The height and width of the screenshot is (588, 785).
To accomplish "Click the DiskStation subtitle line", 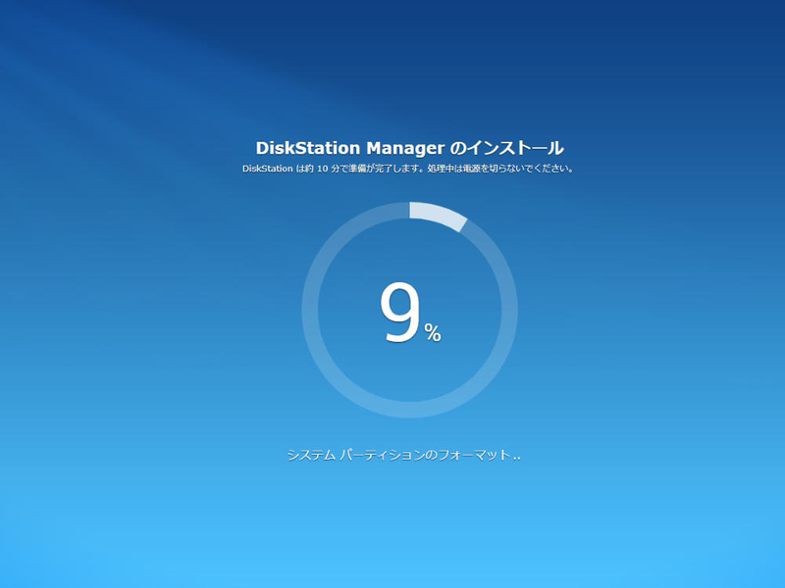I will click(411, 168).
